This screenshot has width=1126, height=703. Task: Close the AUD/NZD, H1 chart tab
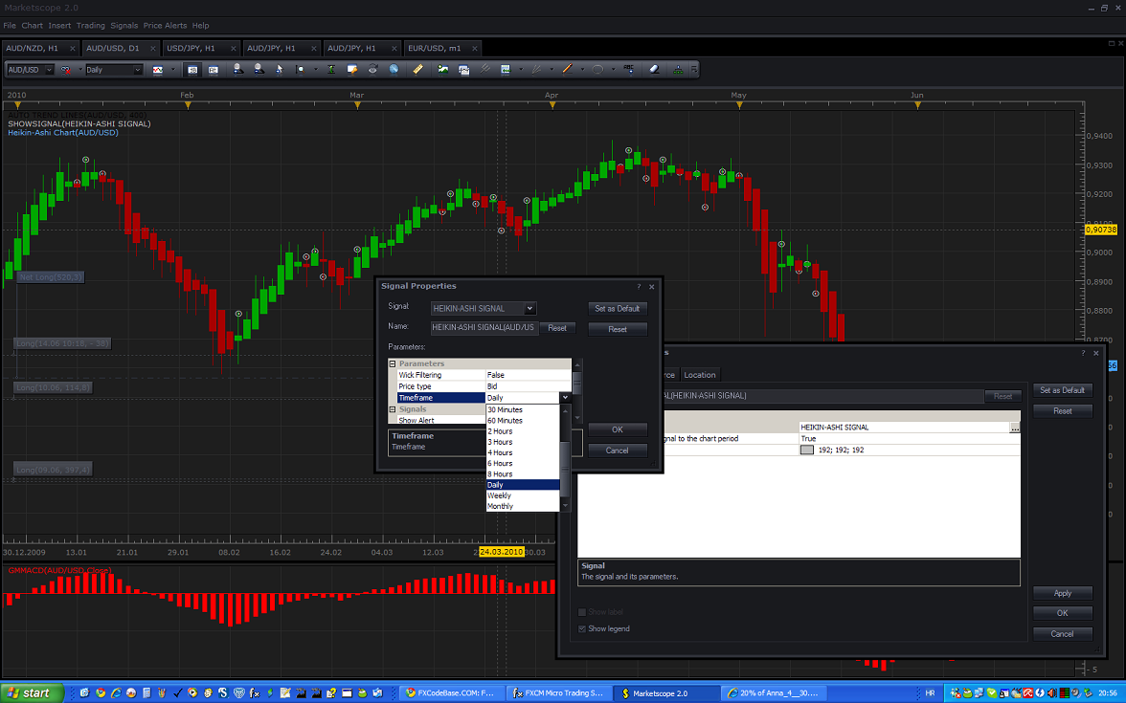coord(73,48)
